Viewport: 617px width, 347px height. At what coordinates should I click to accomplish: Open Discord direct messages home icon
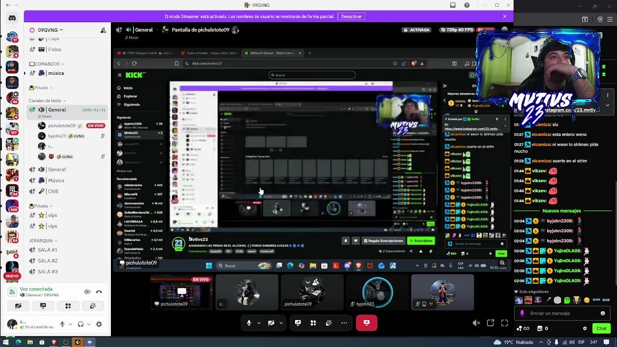pos(12,18)
